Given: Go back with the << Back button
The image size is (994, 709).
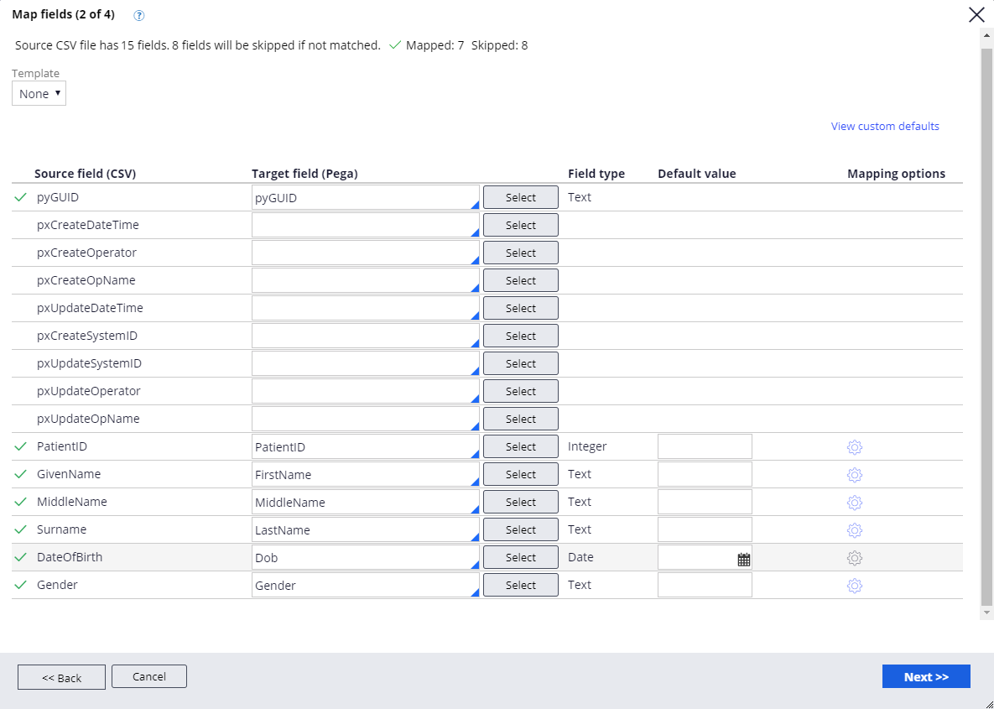Looking at the screenshot, I should click(x=61, y=677).
